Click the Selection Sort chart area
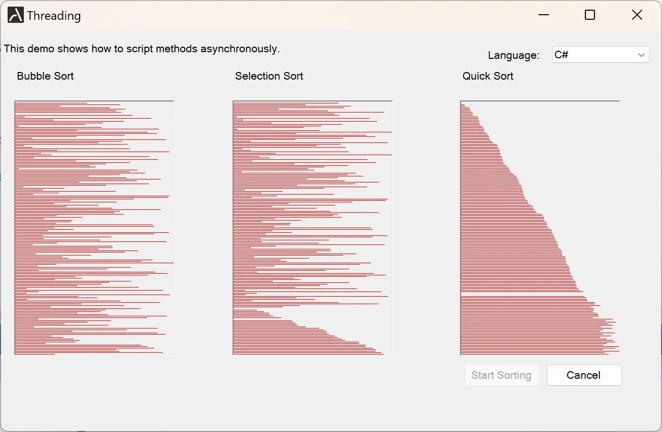Image resolution: width=662 pixels, height=432 pixels. [312, 227]
